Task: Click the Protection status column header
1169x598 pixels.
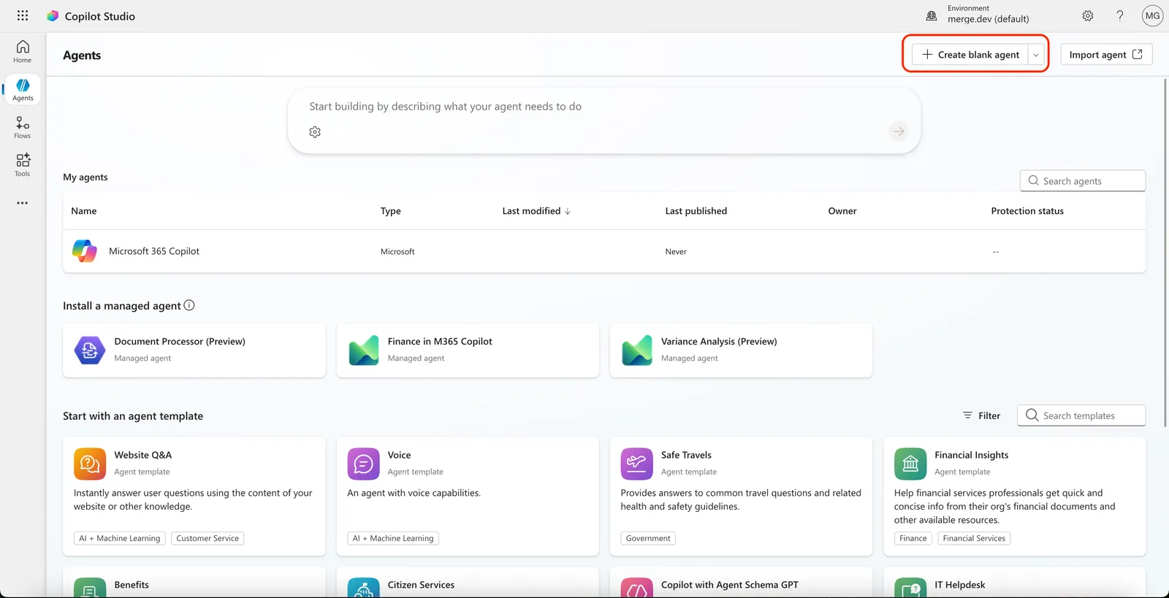Action: tap(1027, 211)
